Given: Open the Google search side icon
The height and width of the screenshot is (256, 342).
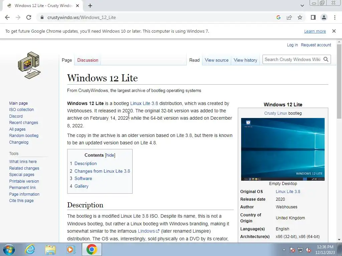Looking at the screenshot, I should tap(278, 17).
